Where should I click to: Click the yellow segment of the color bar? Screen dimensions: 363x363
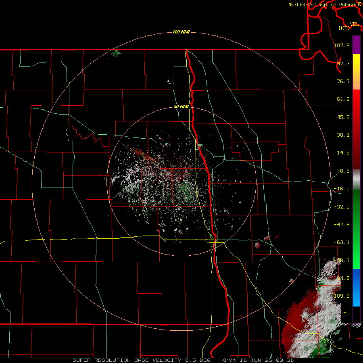[x=356, y=72]
